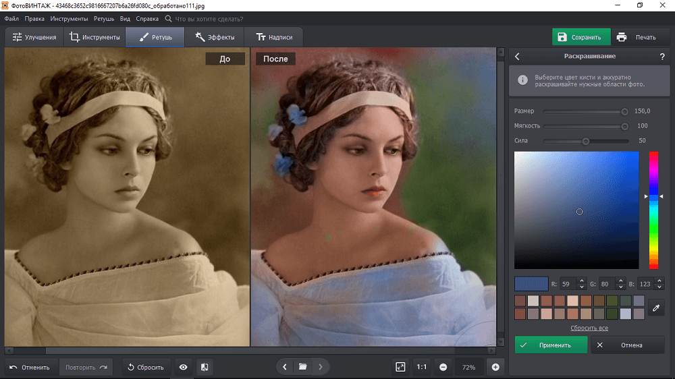
Task: Open the folder icon in bottom bar
Action: coord(303,367)
